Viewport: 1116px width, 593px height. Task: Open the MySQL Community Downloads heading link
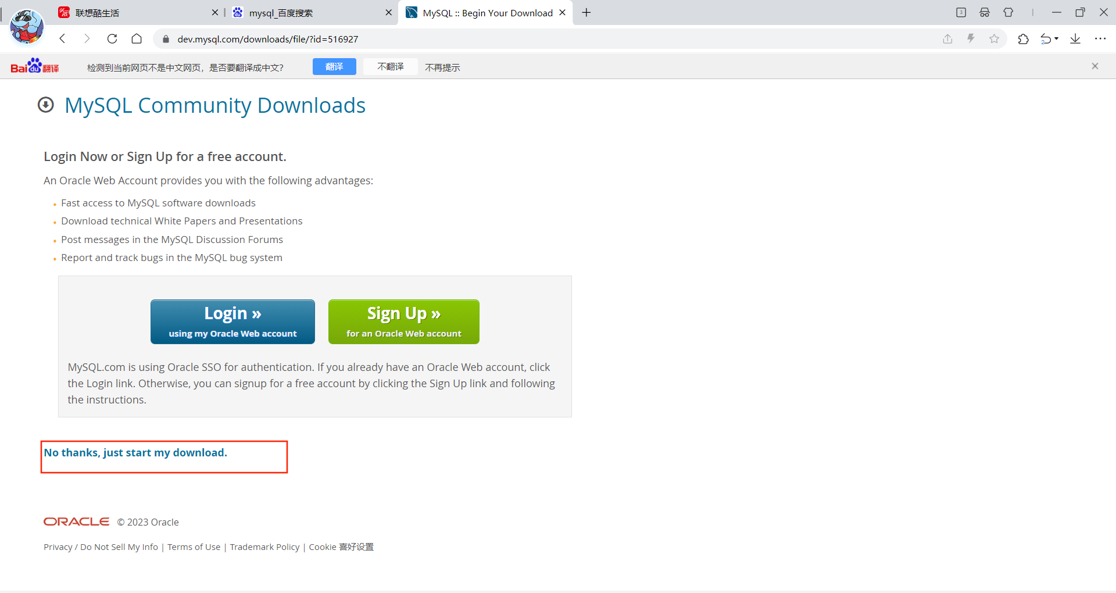(215, 105)
